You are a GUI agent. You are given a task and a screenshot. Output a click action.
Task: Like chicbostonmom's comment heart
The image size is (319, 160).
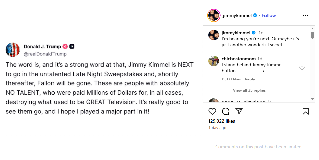pyautogui.click(x=302, y=68)
